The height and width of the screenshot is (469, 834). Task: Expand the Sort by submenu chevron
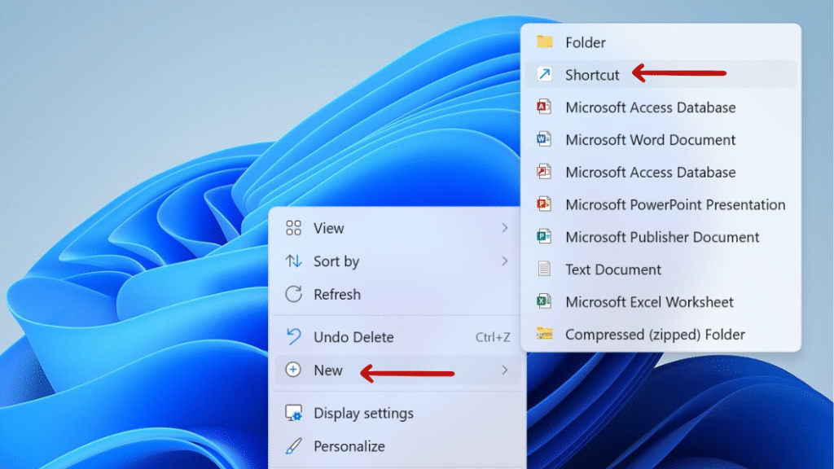tap(504, 261)
